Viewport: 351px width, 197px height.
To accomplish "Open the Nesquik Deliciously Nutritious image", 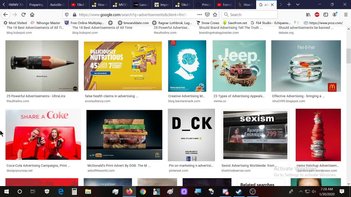I will click(123, 66).
